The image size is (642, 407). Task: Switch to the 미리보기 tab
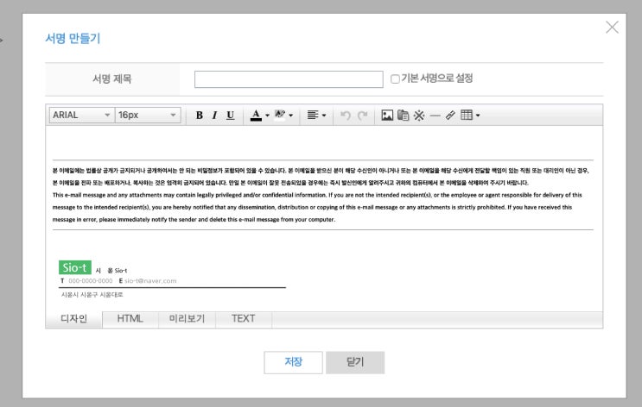tap(187, 319)
